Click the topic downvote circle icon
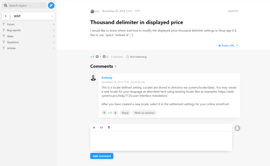 tap(104, 57)
